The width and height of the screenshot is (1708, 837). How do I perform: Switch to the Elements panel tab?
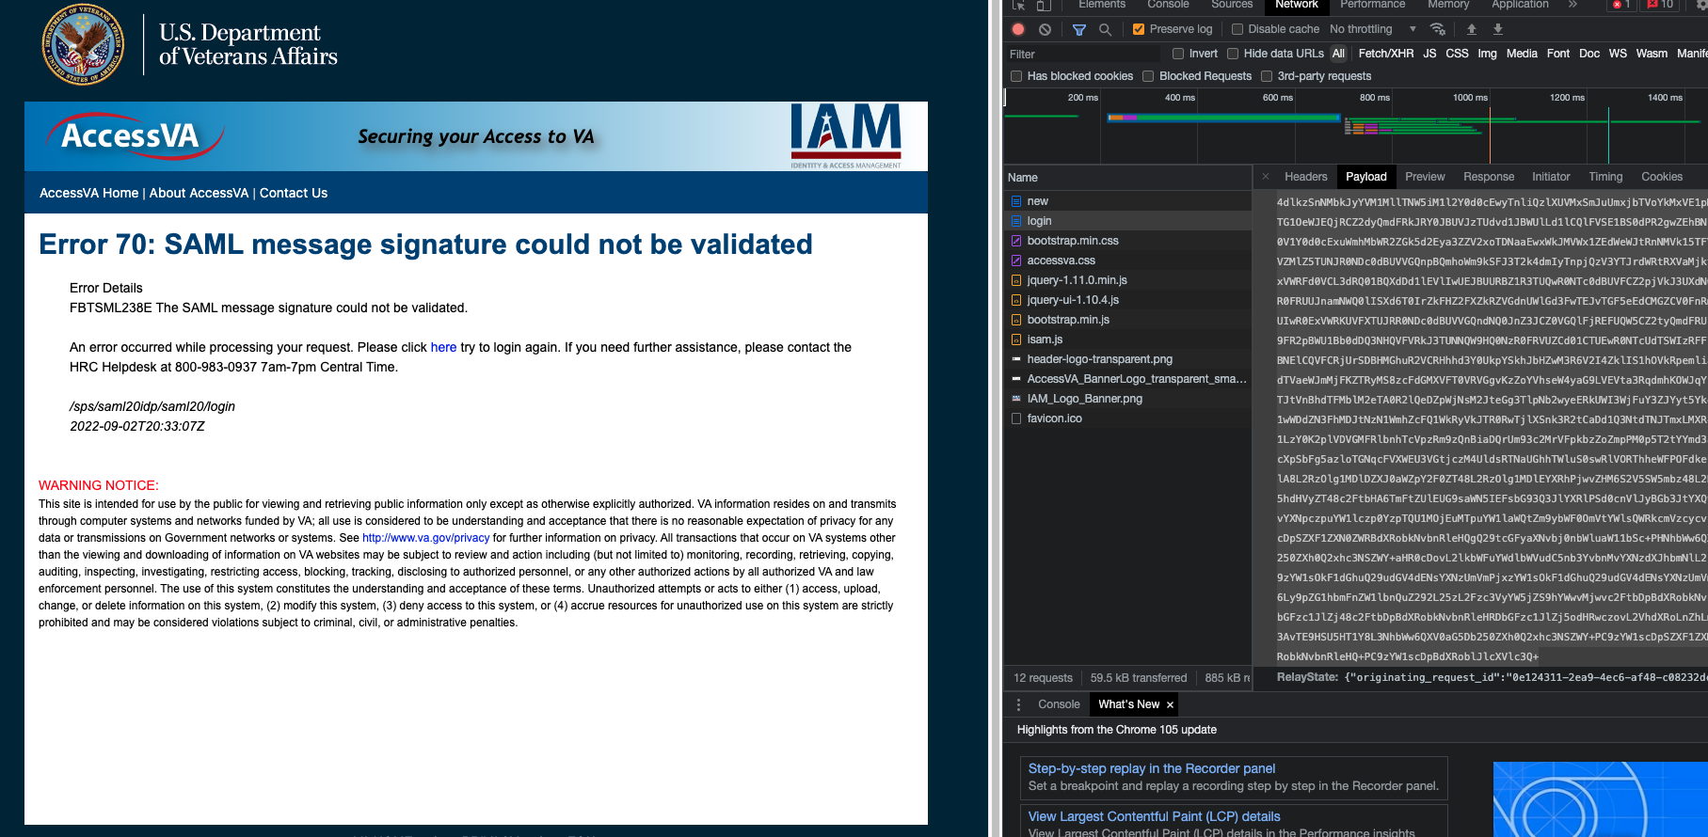[x=1102, y=5]
